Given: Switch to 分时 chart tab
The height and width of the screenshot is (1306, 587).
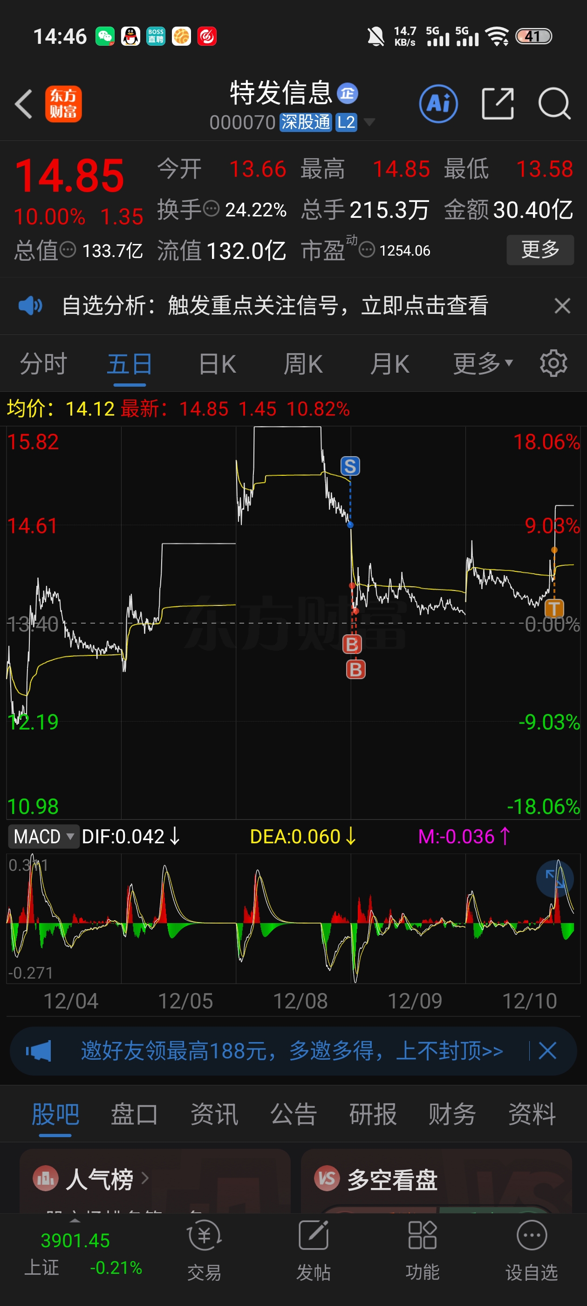Looking at the screenshot, I should point(43,363).
